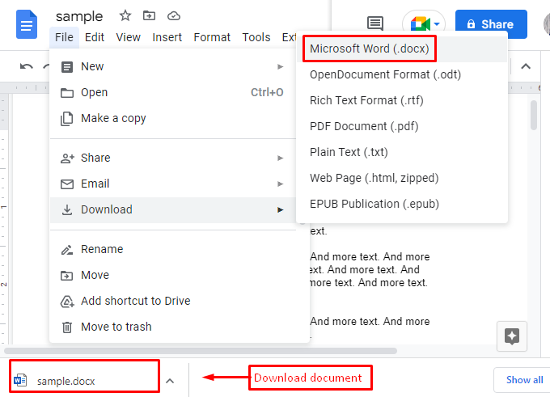
Task: Hide the menus with the up chevron
Action: click(x=526, y=66)
